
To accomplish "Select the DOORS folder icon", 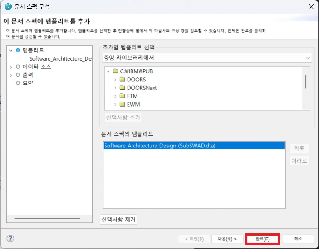I will tap(123, 80).
